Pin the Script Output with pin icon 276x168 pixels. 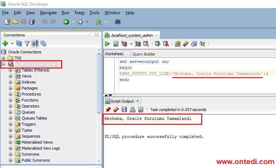coord(108,110)
